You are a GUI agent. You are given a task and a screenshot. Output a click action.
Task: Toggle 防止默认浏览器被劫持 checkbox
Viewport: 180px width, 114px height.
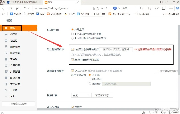73,49
